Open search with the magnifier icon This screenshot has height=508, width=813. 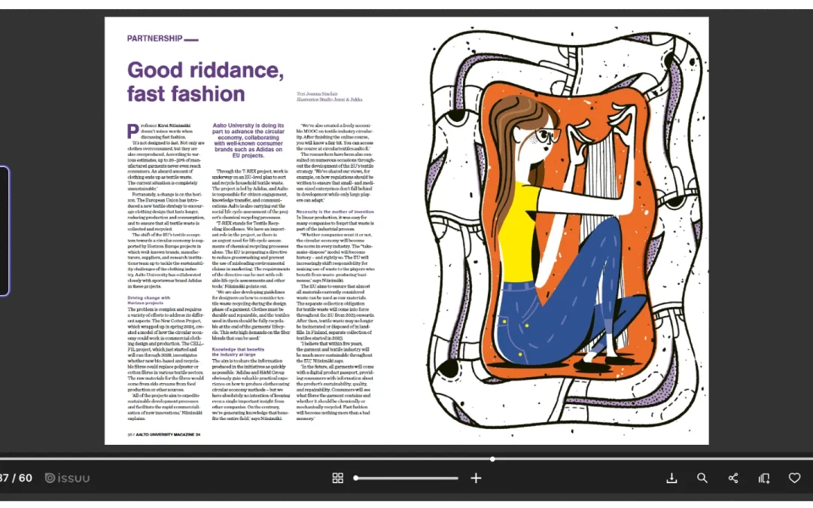[702, 478]
